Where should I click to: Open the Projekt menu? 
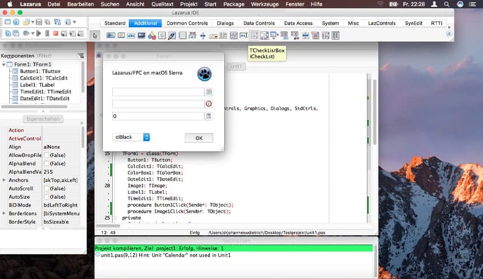pyautogui.click(x=188, y=4)
